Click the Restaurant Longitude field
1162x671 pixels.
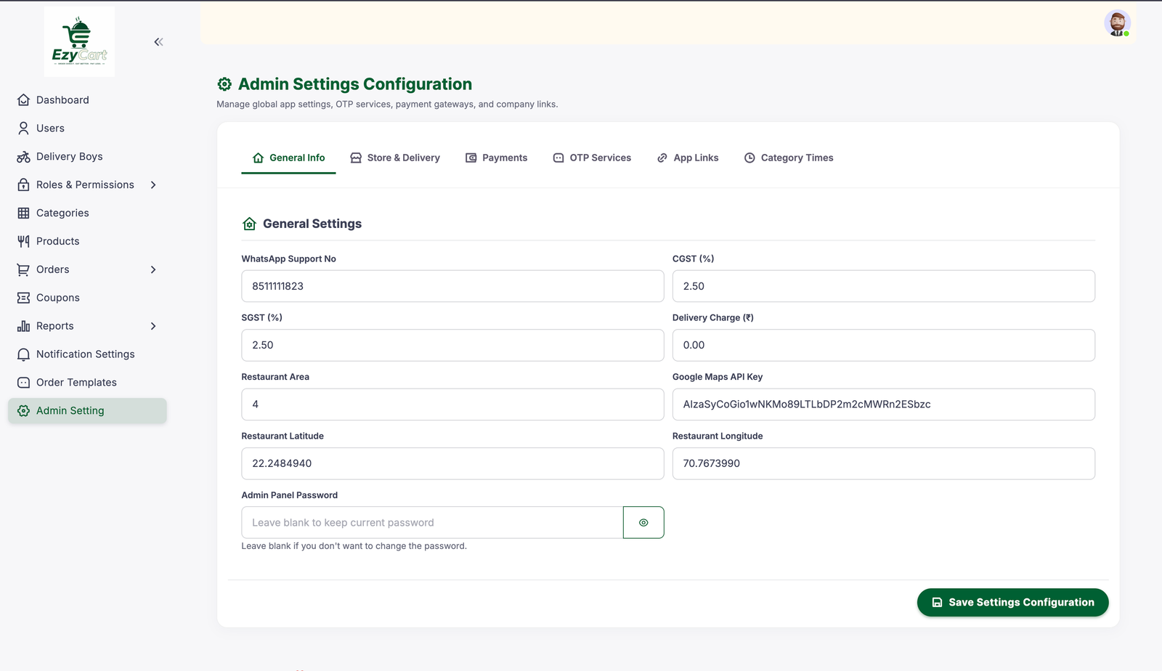[x=883, y=463]
